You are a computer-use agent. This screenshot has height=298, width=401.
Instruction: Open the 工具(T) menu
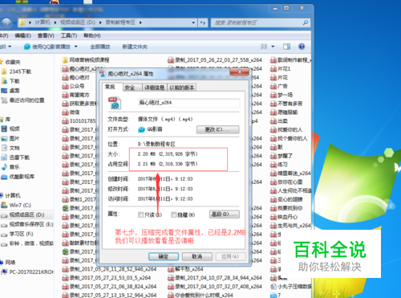[69, 35]
